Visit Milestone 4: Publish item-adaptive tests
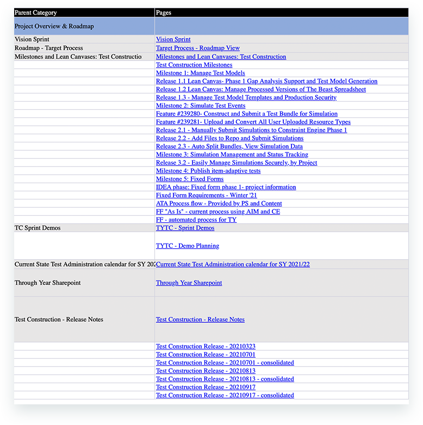Screen dimensions: 423x425 [x=208, y=171]
